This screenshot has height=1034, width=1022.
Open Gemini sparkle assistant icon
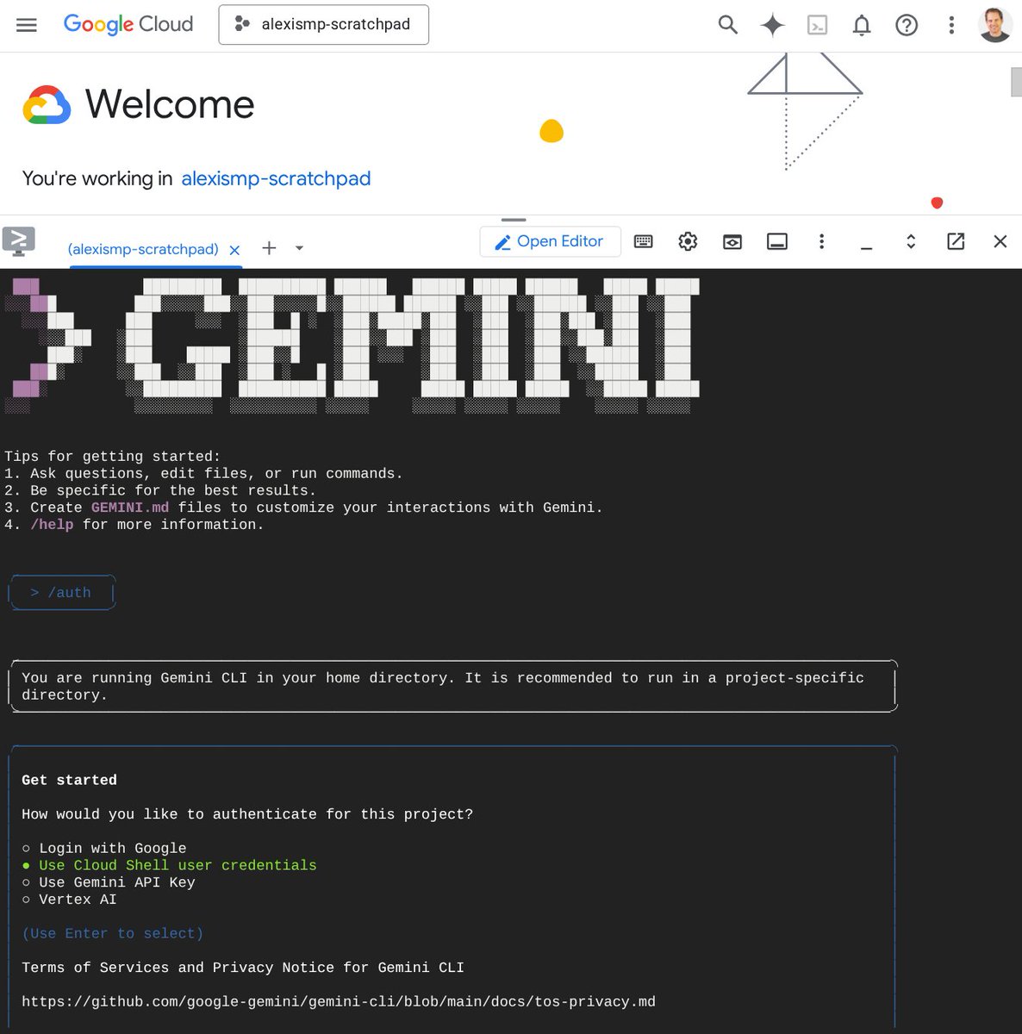[x=773, y=25]
